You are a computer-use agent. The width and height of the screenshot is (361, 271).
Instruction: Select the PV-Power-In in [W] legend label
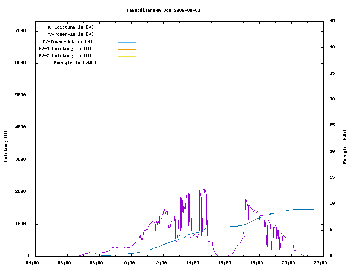pos(70,34)
